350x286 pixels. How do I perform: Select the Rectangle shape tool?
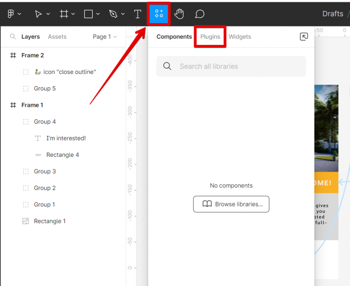88,14
